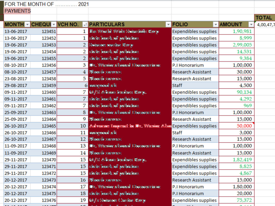Screen dimensions: 275x206
Task: Click amount 8,999
Action: [246, 38]
